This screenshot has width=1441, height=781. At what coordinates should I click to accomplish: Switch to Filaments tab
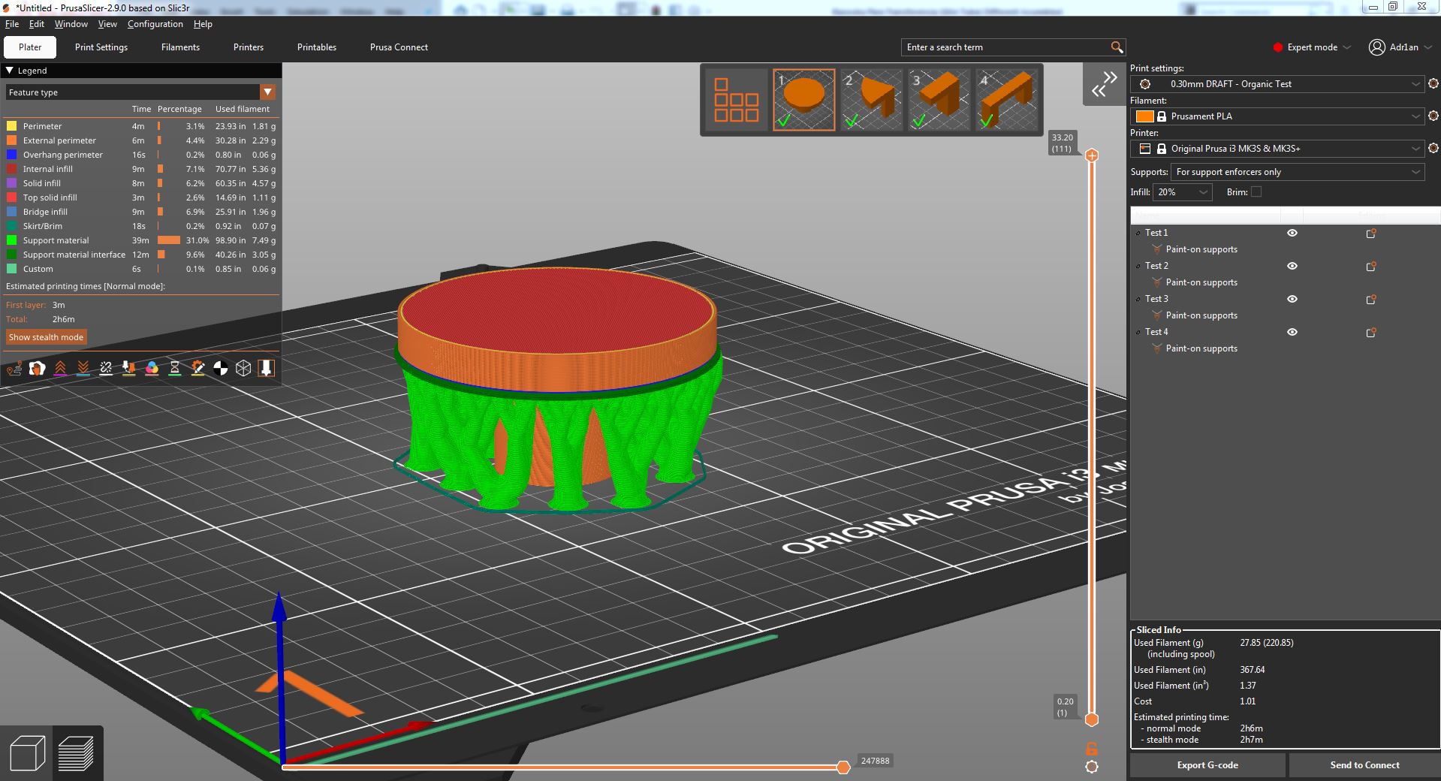click(180, 47)
